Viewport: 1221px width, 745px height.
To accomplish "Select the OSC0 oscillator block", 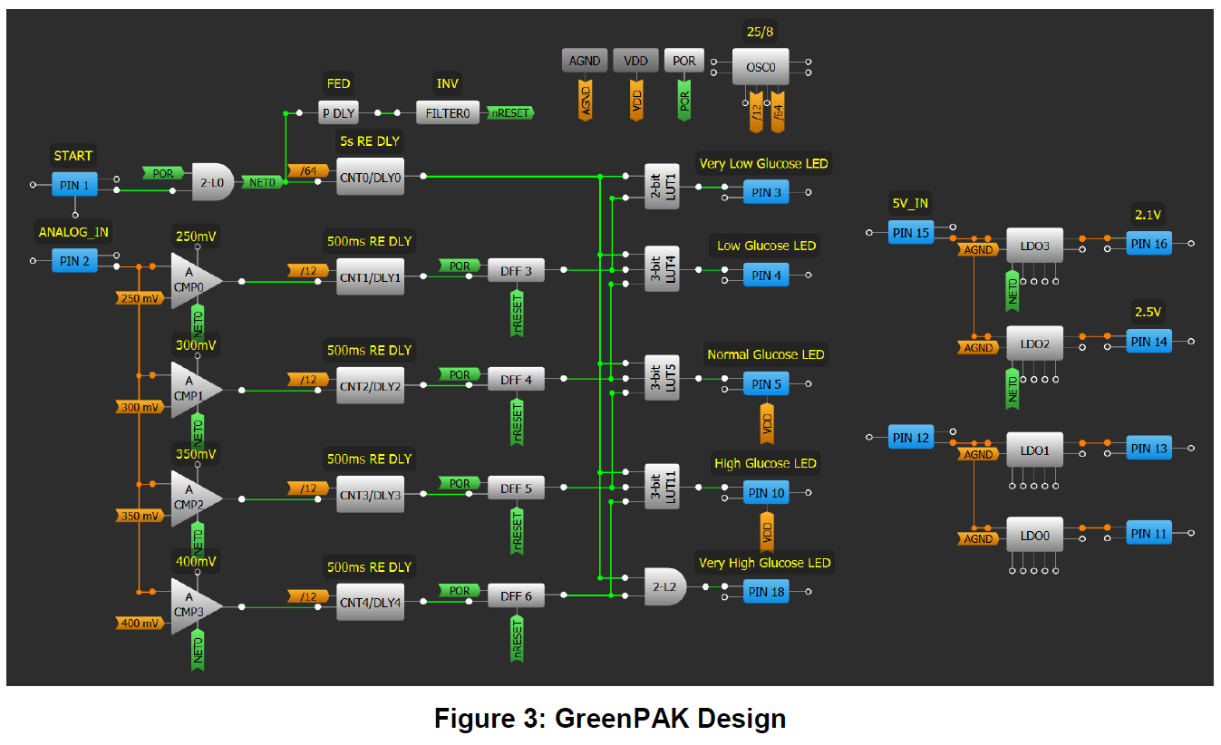I will tap(761, 67).
